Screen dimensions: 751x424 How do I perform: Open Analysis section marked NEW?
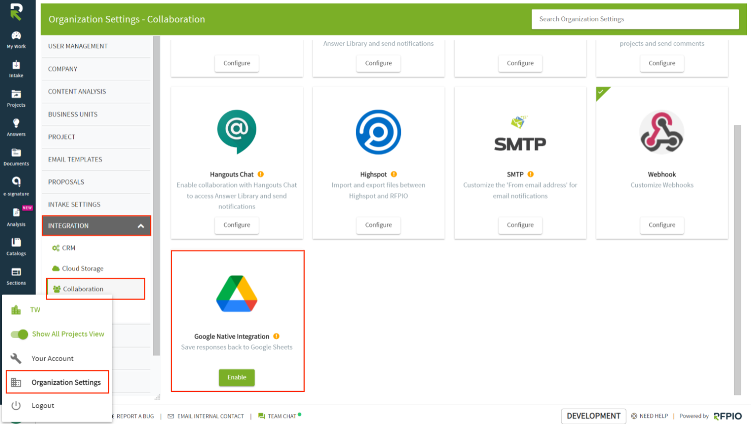pyautogui.click(x=16, y=216)
